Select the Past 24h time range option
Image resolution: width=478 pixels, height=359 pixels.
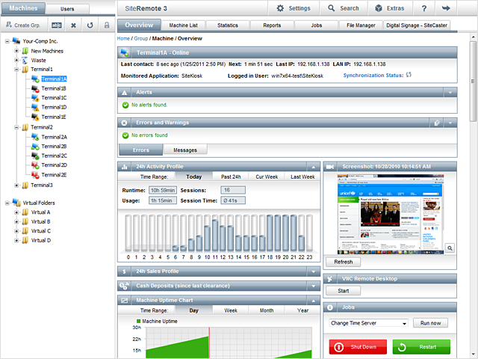click(x=231, y=177)
